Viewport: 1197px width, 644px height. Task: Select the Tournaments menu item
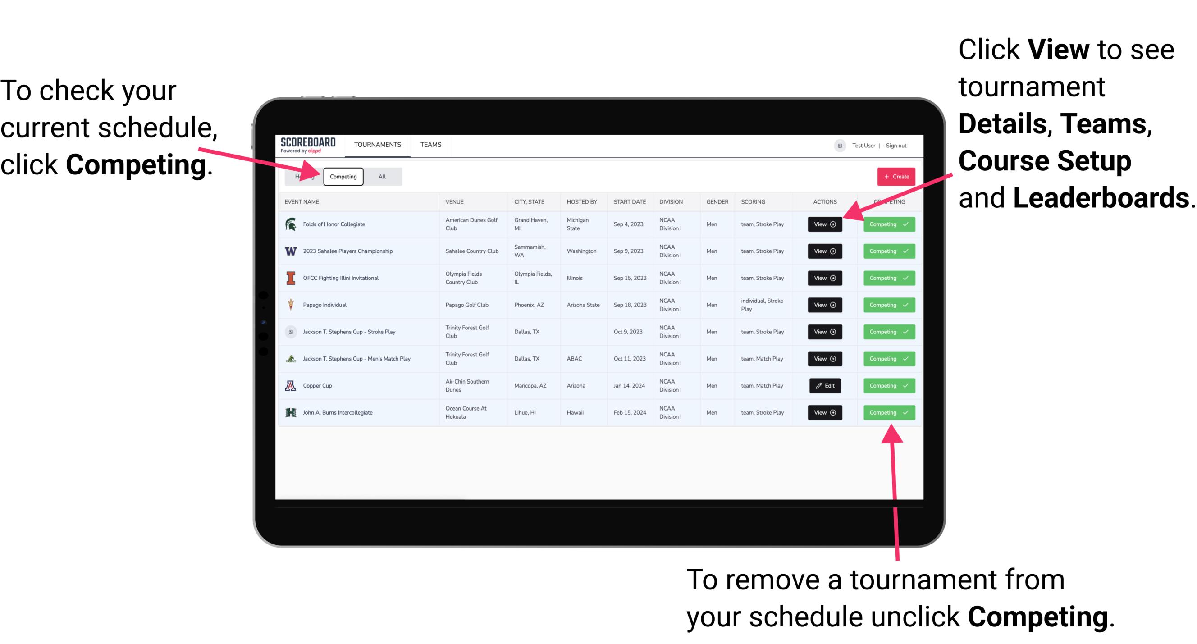(376, 144)
